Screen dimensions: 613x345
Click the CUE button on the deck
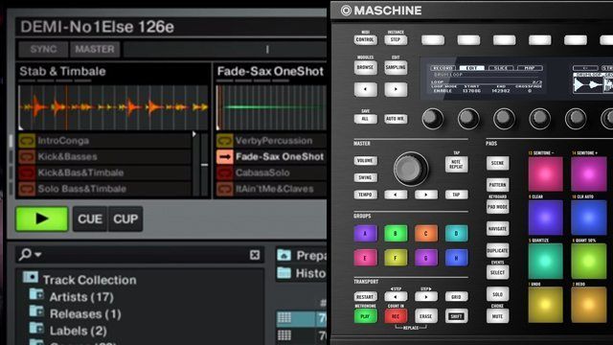click(90, 219)
